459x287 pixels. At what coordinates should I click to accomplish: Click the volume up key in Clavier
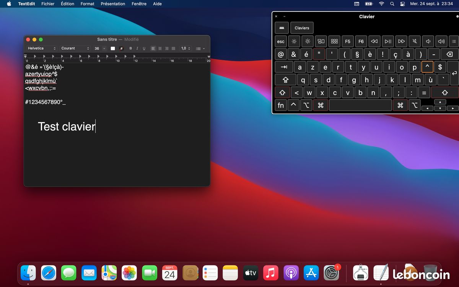[441, 41]
